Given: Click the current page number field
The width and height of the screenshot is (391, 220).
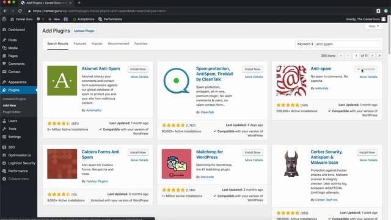Looking at the screenshot, I should (x=356, y=56).
